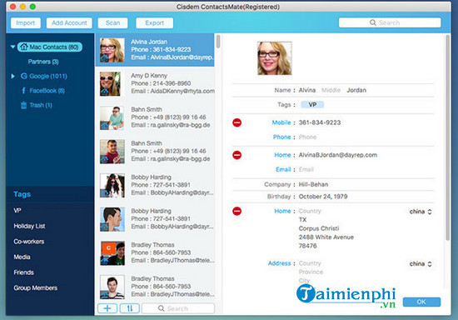This screenshot has width=458, height=320.
Task: Click the house icon in Mac Contacts
Action: coord(24,47)
